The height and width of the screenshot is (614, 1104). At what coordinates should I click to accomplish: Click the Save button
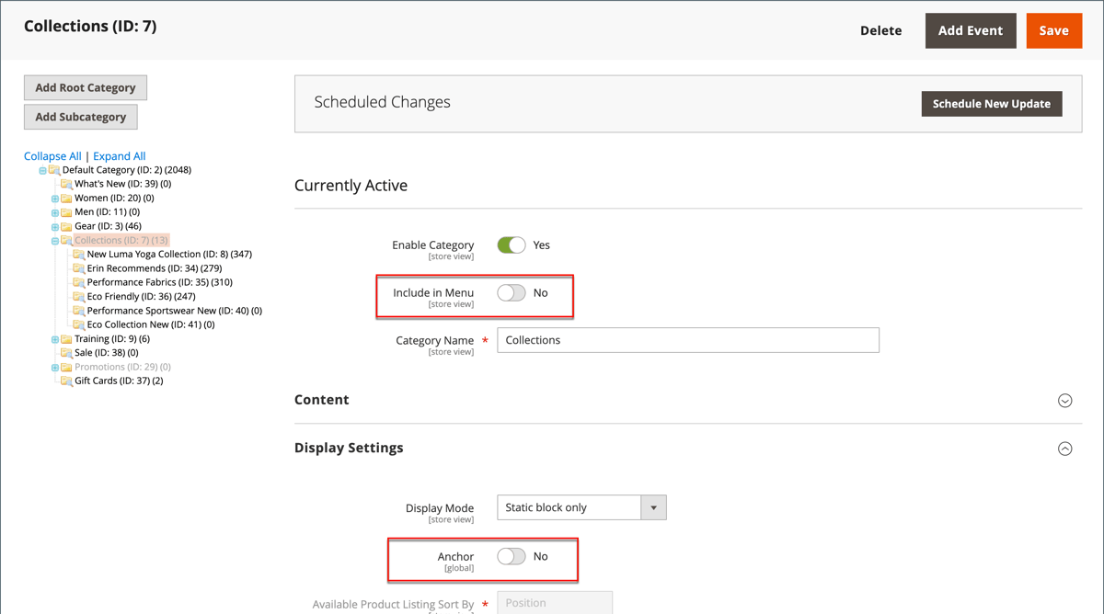(x=1053, y=29)
